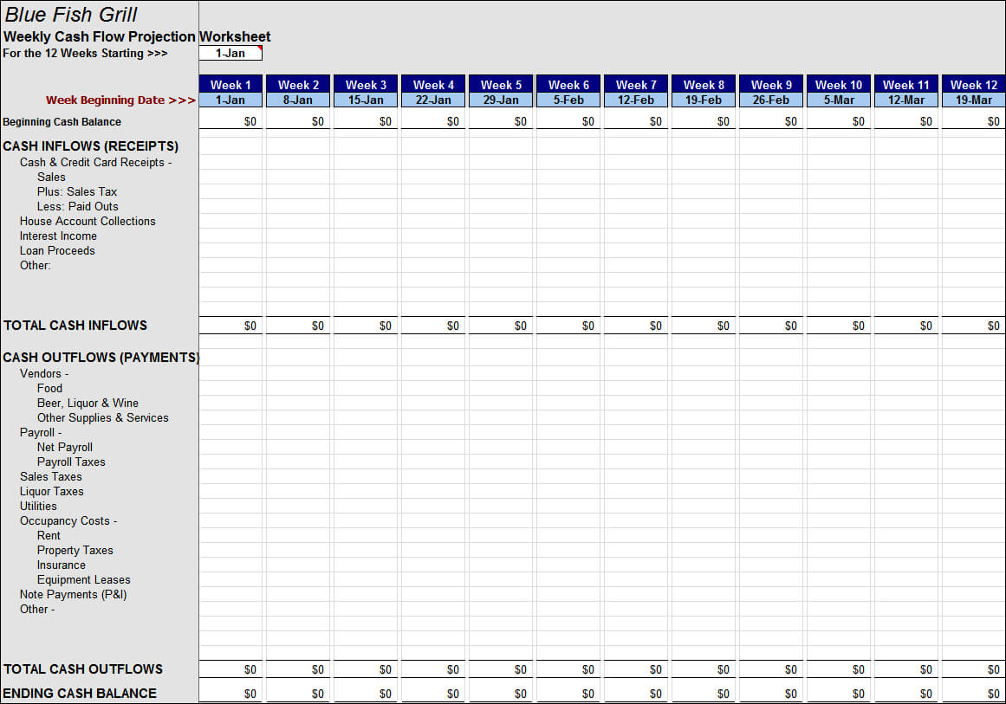
Task: Select the 12-Mar date cell
Action: click(x=905, y=100)
